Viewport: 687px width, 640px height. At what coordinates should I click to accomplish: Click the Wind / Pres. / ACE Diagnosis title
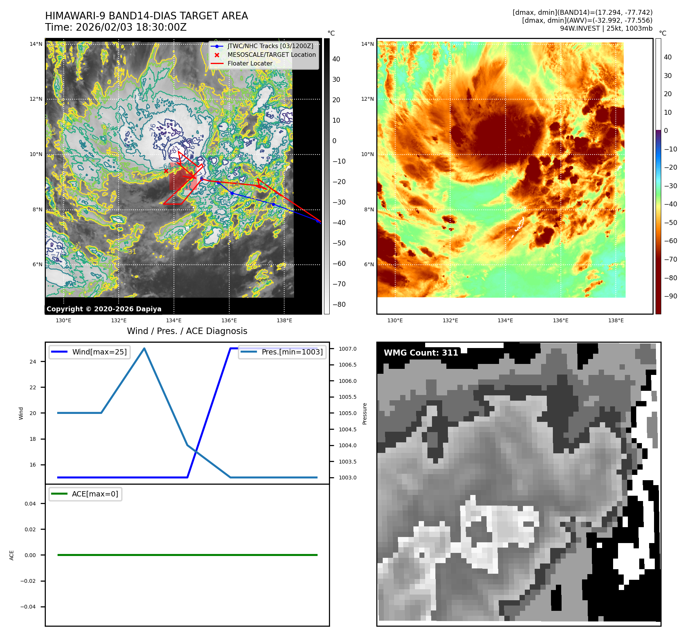coord(187,331)
